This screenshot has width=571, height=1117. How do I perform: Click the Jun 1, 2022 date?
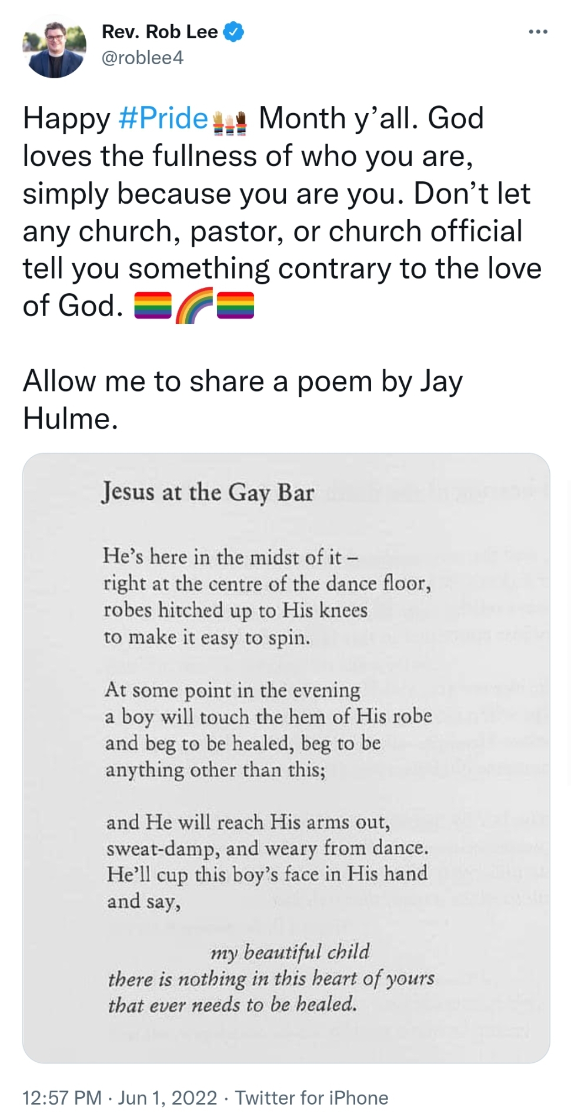168,1098
